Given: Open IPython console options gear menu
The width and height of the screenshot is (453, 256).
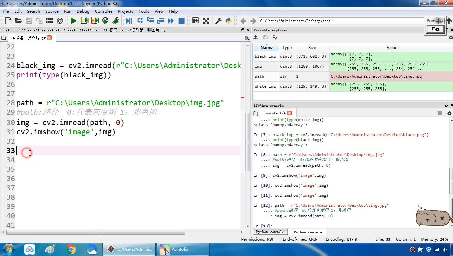Looking at the screenshot, I should click(449, 113).
